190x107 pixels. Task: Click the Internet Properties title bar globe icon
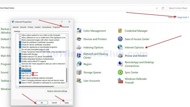tap(13, 22)
